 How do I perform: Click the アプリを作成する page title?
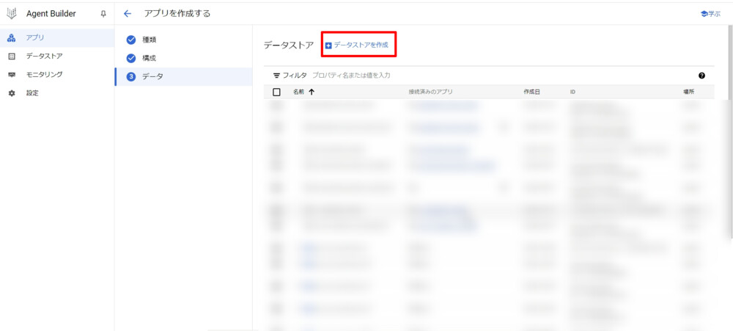coord(177,14)
